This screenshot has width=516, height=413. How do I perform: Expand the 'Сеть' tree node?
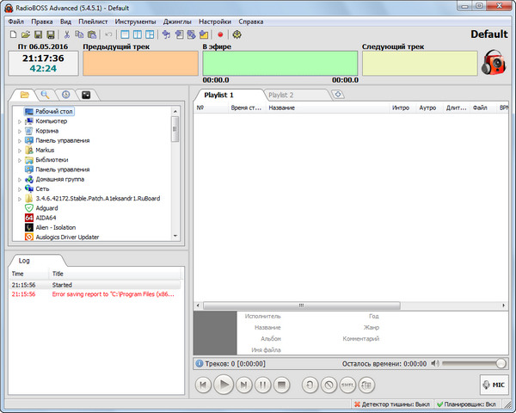[20, 188]
